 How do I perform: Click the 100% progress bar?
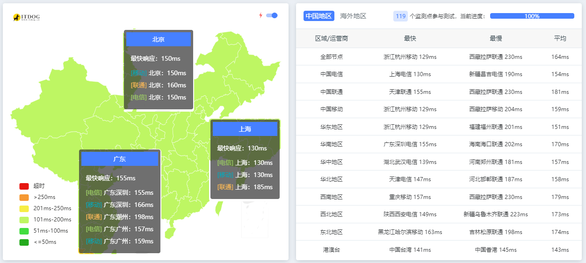(532, 16)
